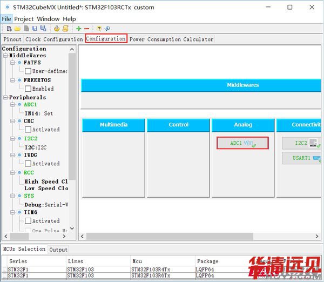Click the Save Project floppy icon
The width and height of the screenshot is (324, 282).
(x=35, y=29)
